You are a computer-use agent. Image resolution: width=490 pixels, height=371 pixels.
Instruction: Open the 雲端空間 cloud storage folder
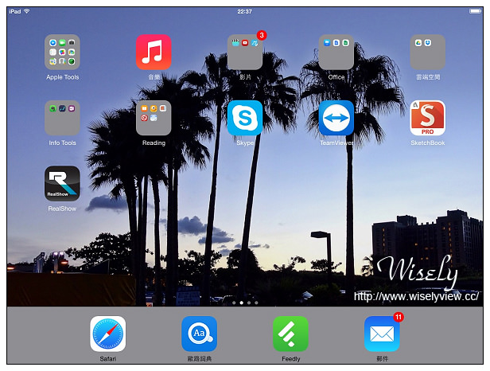point(427,52)
